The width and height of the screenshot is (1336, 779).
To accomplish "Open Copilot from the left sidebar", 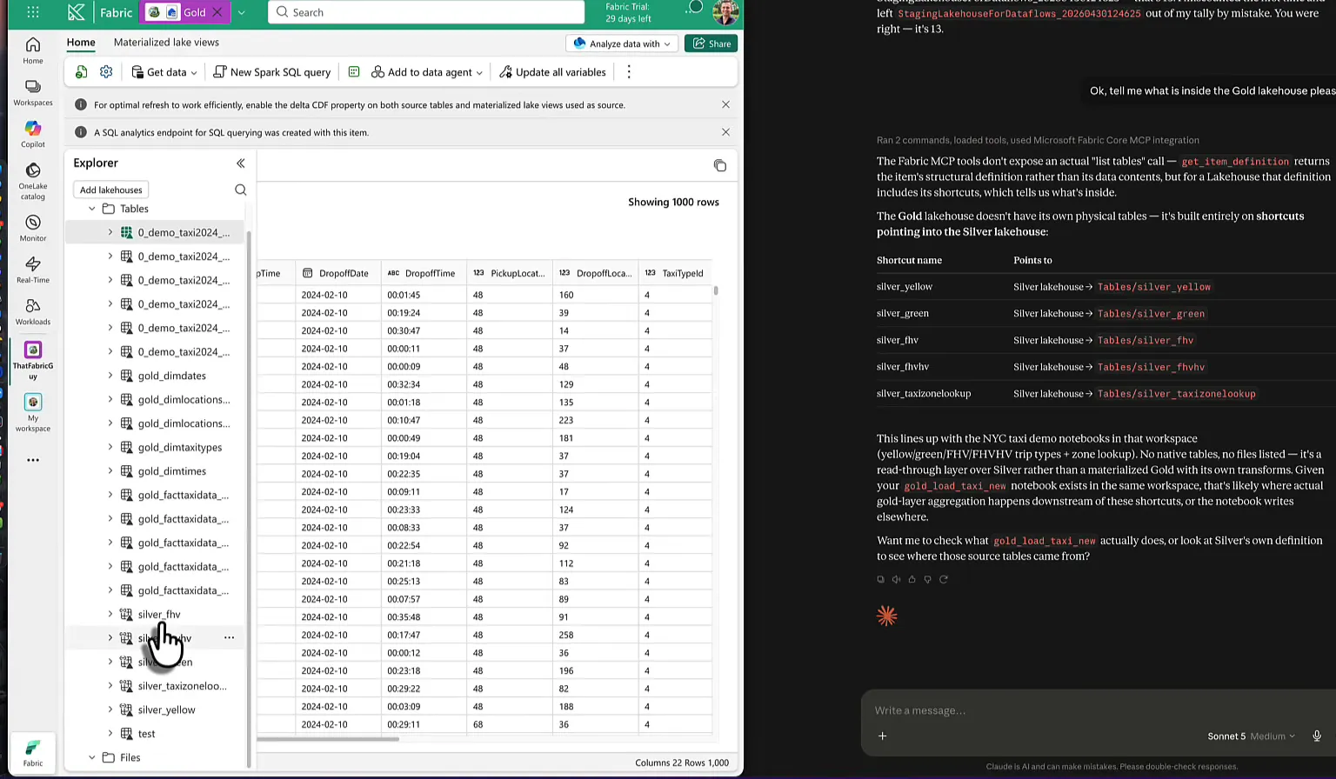I will [33, 134].
